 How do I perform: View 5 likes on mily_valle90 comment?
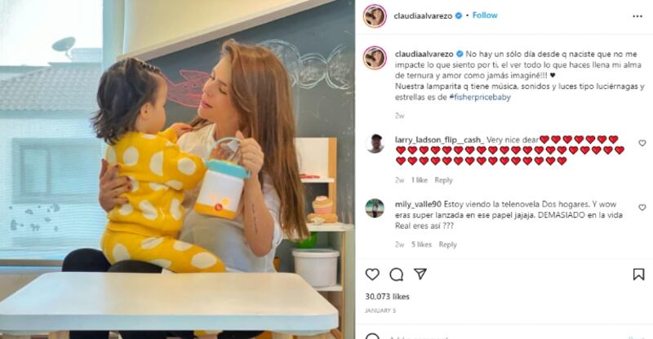(x=421, y=244)
